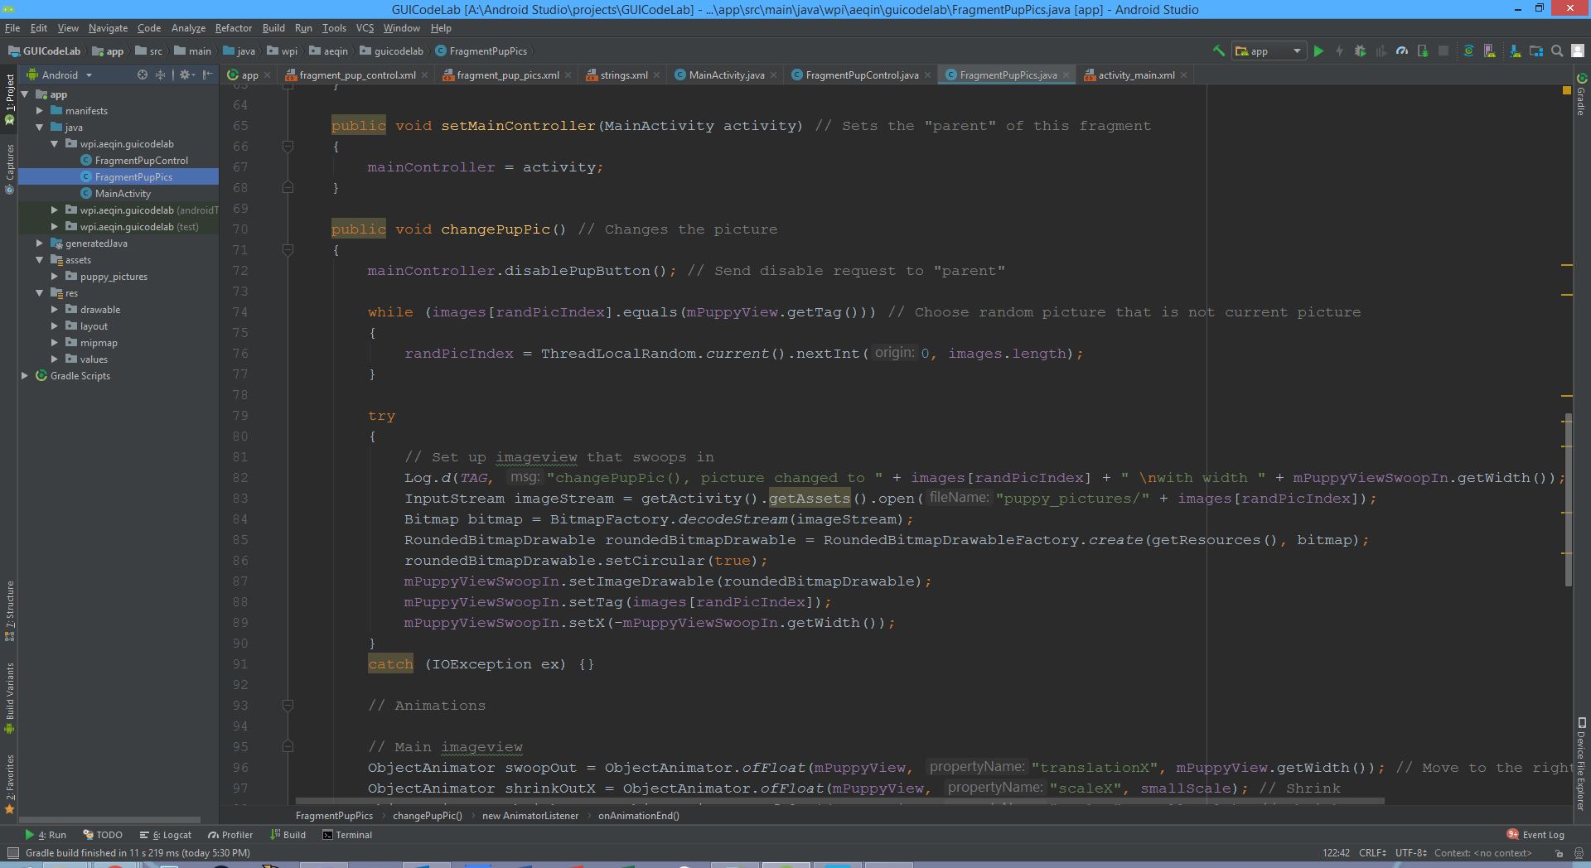This screenshot has height=868, width=1591.
Task: Expand Gradle Scripts node
Action: pyautogui.click(x=24, y=375)
